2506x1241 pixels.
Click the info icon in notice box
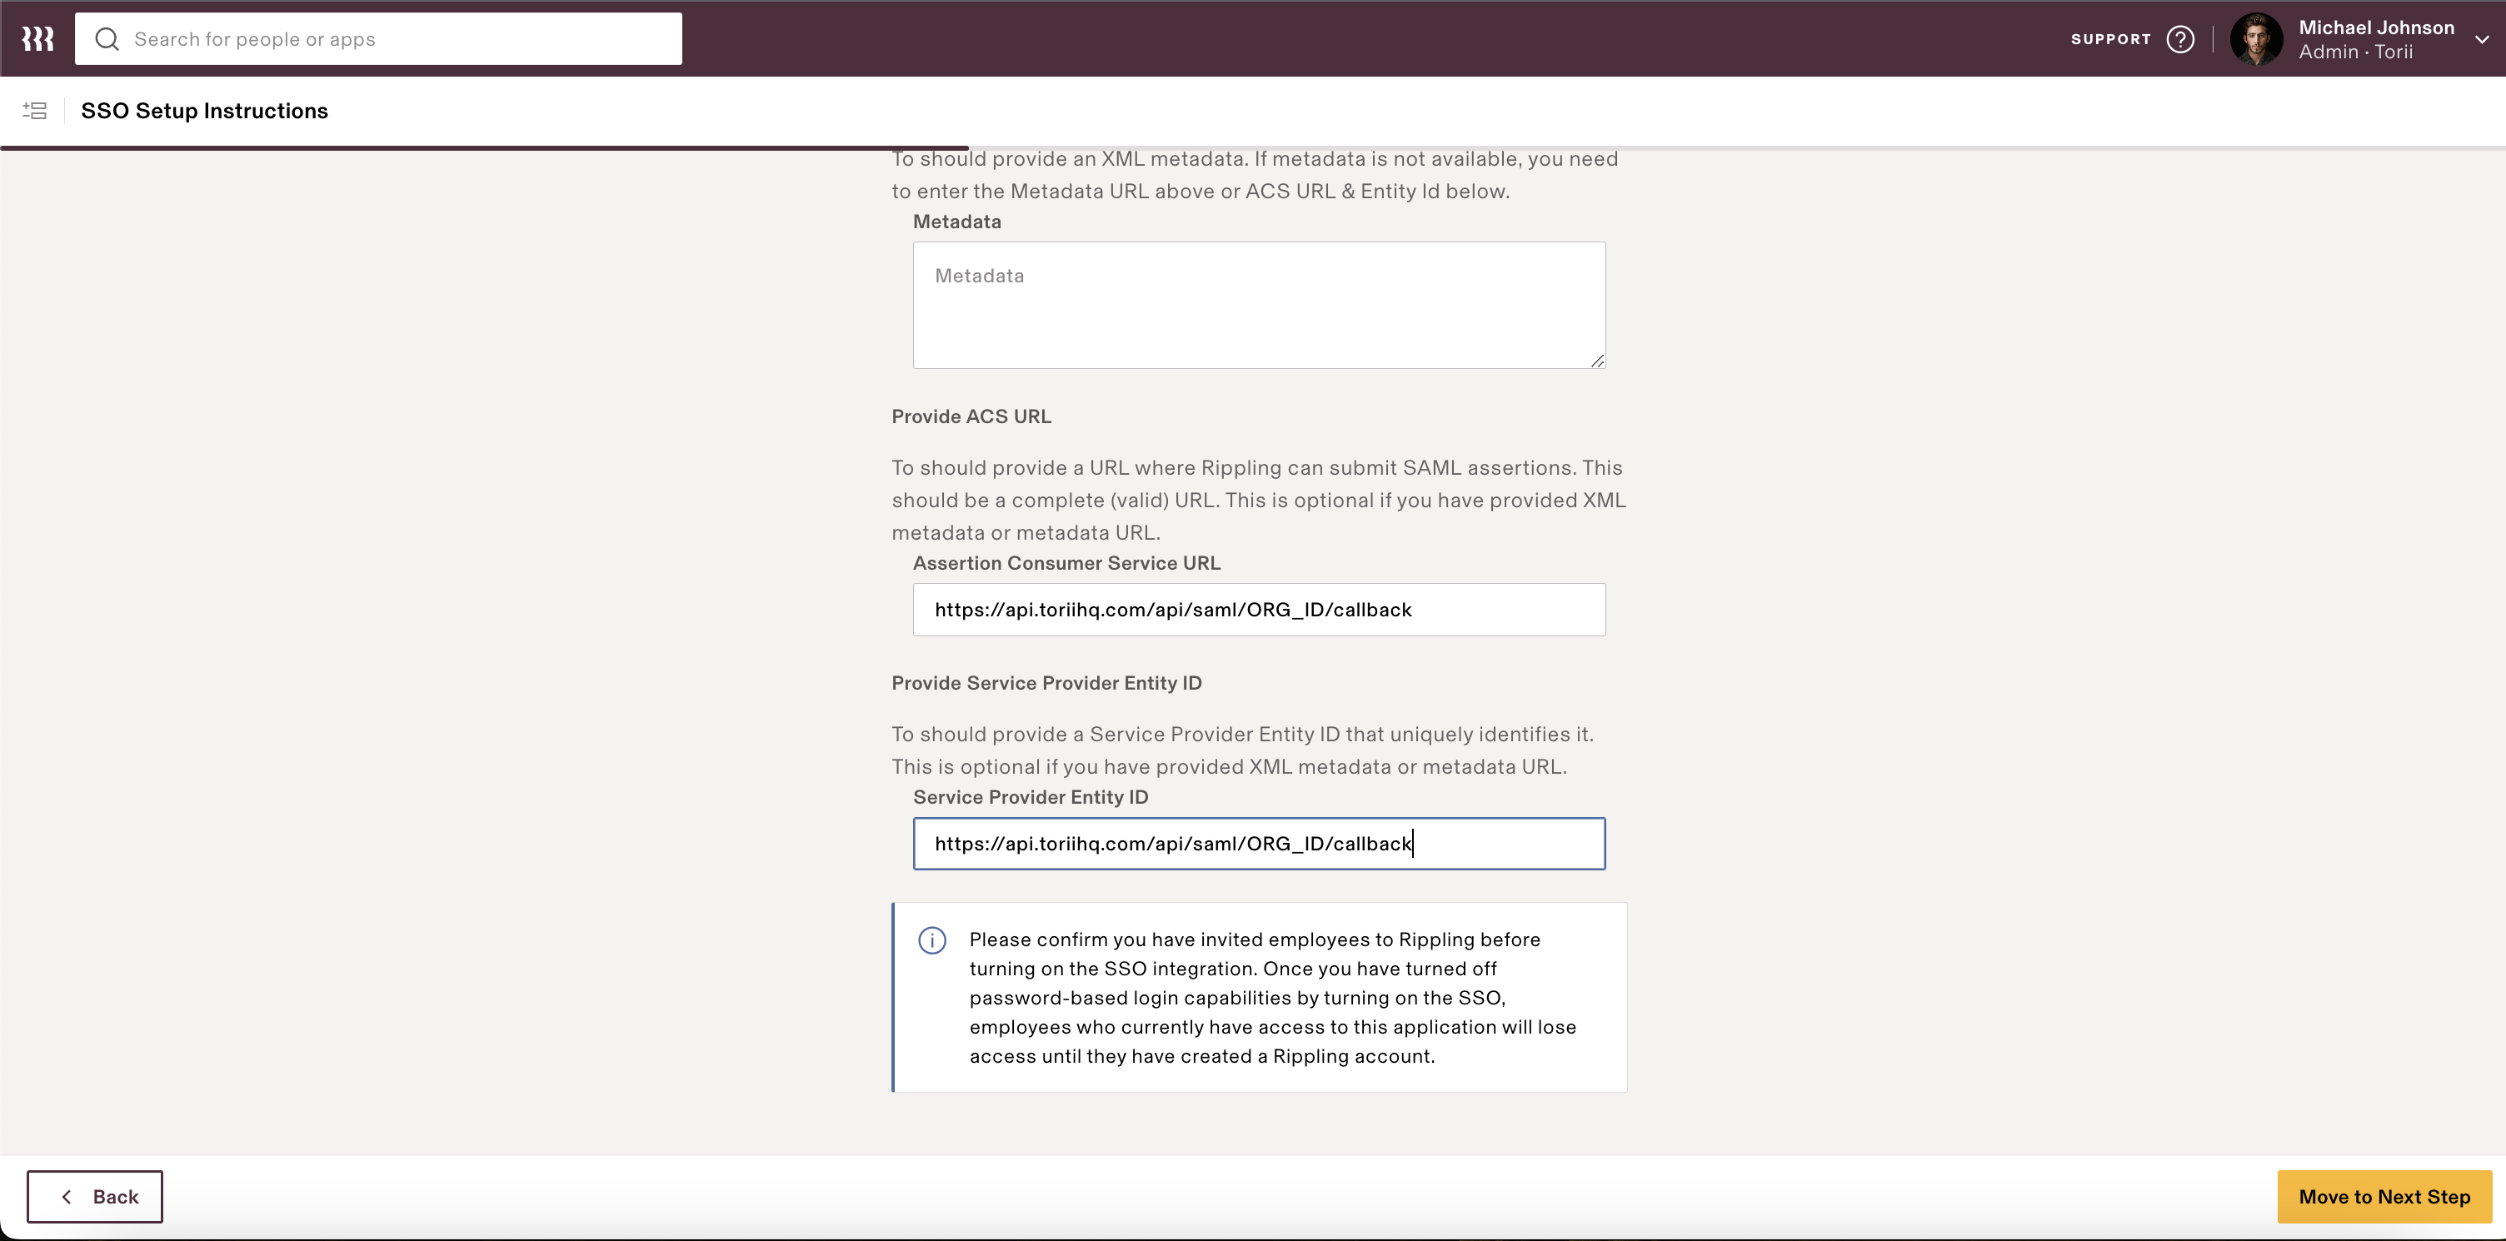point(932,940)
